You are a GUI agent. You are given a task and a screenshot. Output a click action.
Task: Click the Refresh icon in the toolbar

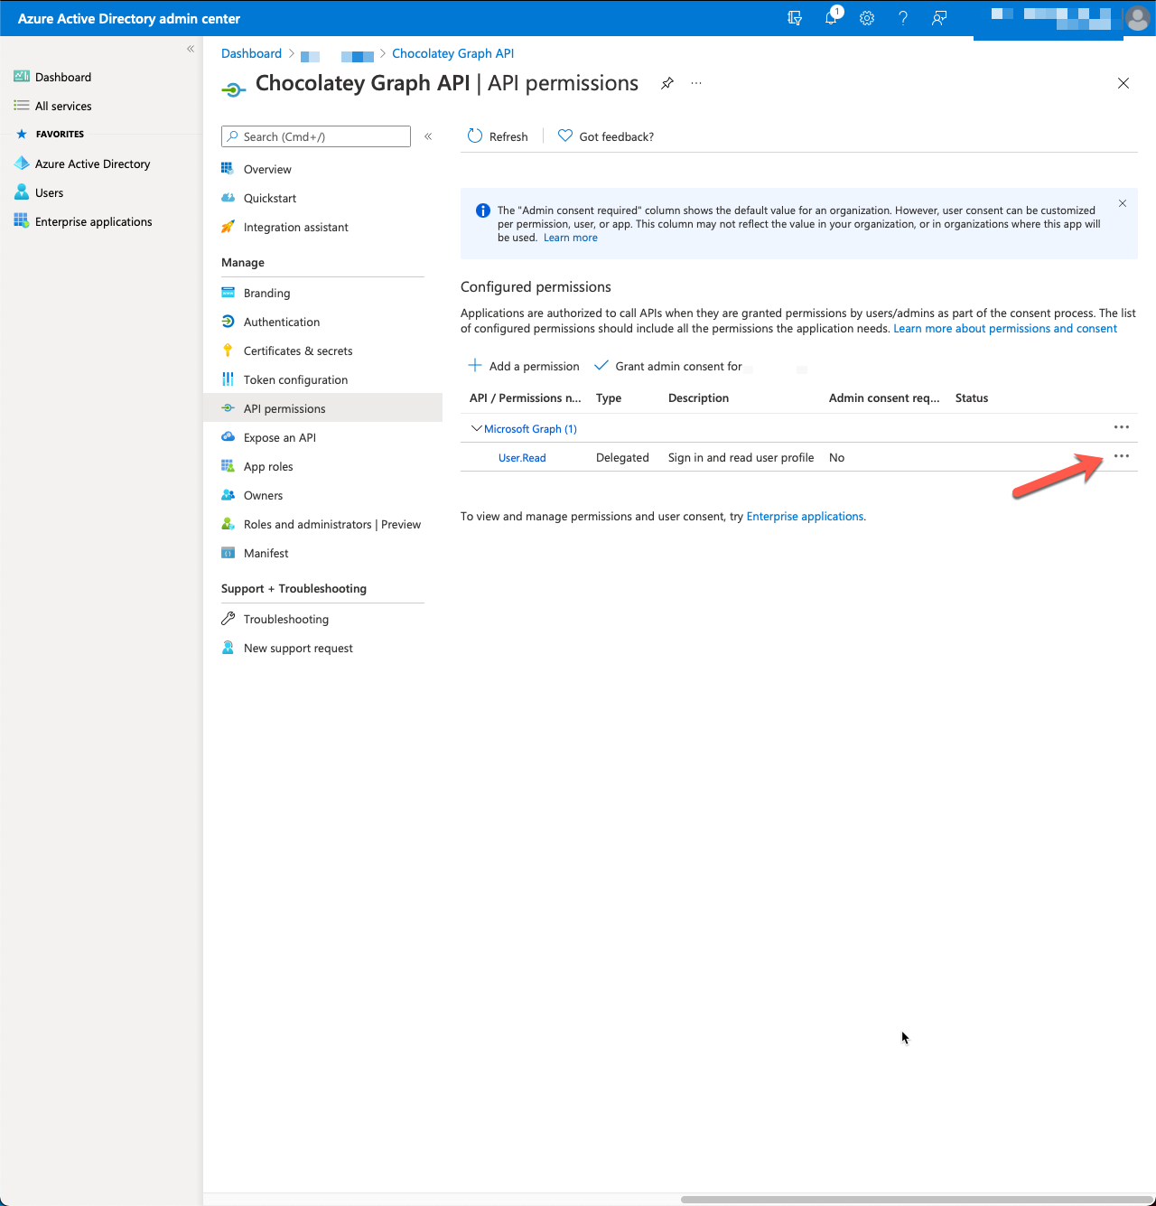[x=475, y=136]
